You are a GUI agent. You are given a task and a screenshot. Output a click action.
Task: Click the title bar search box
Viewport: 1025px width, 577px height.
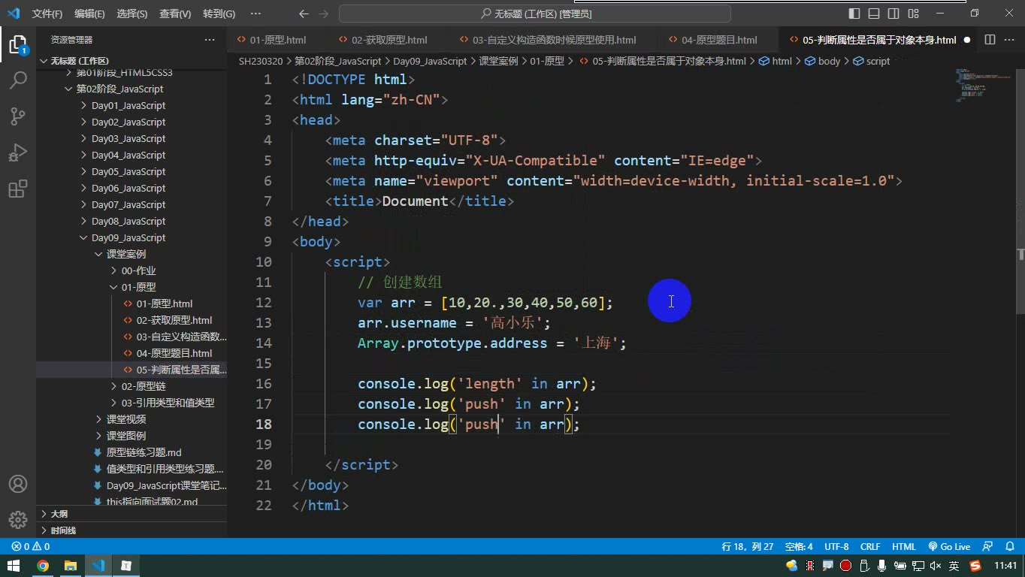pos(535,14)
